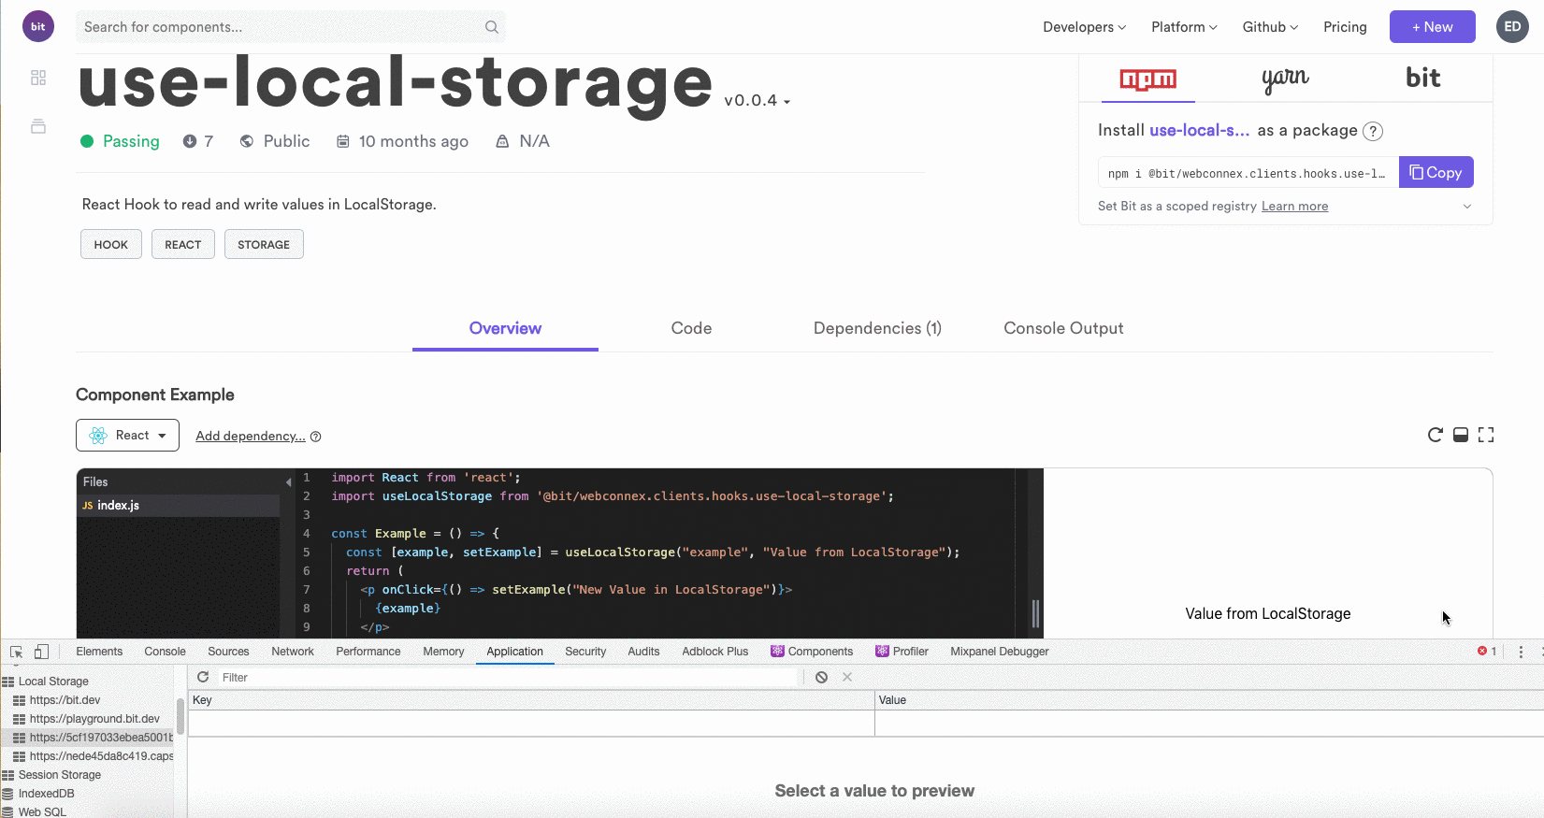Open the React environment dropdown
1544x818 pixels.
pos(127,436)
